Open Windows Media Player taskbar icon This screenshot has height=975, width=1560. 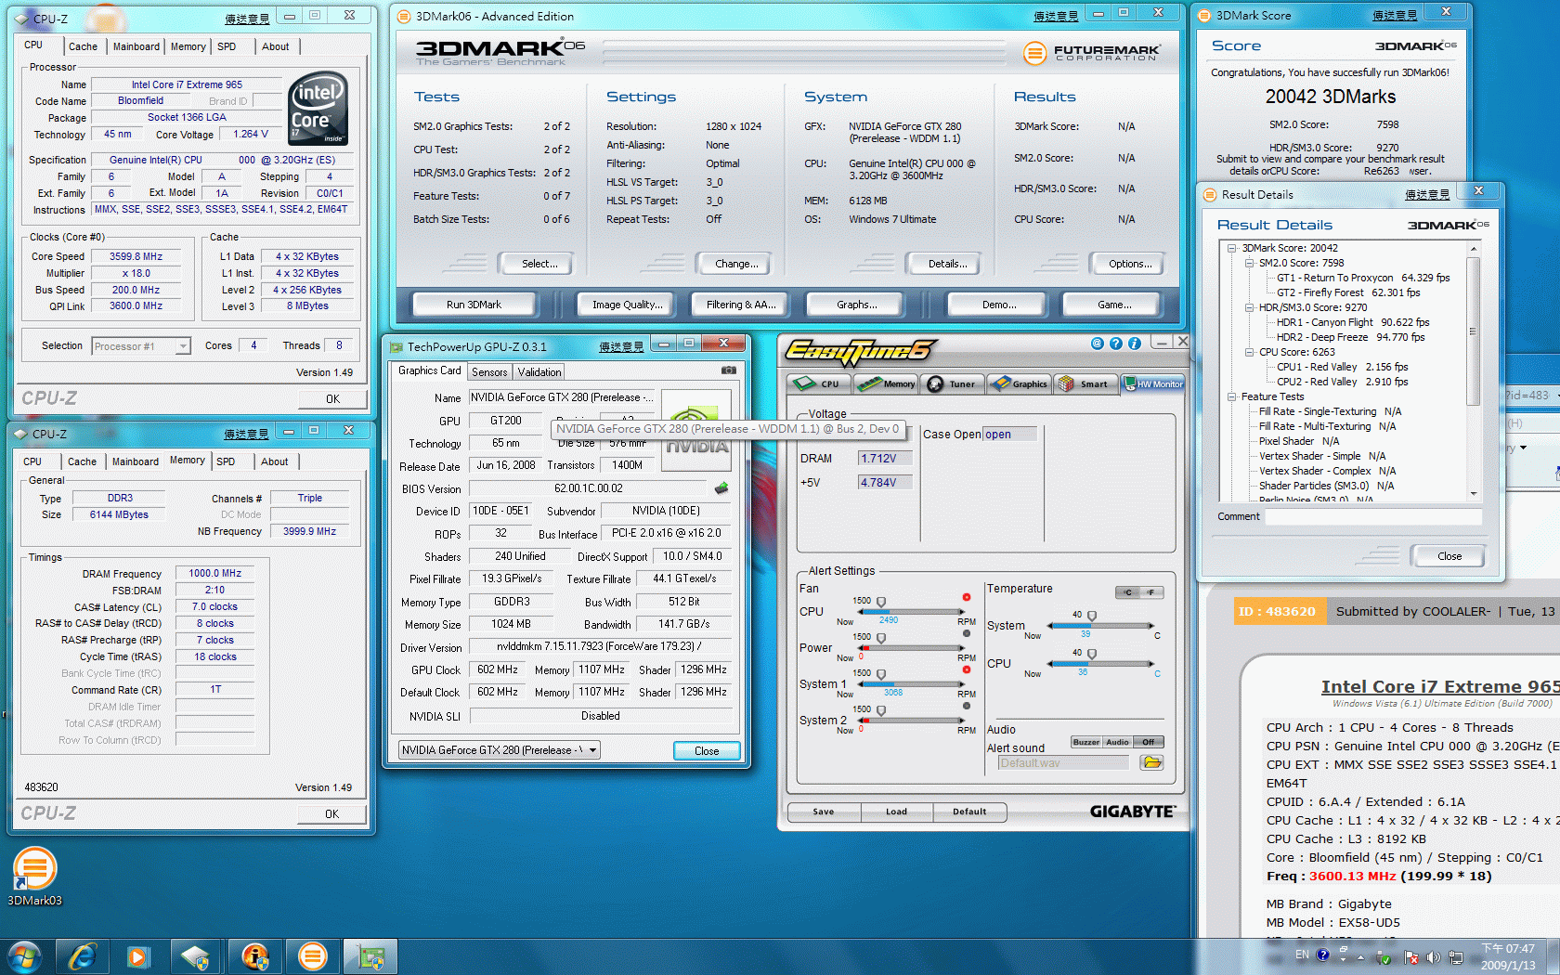click(x=138, y=956)
